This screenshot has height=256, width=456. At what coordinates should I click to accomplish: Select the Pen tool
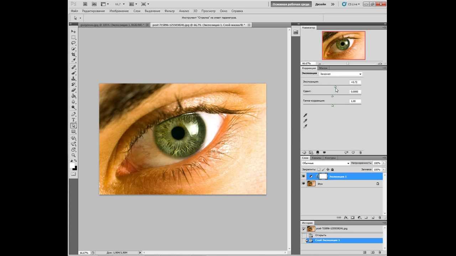(x=73, y=114)
